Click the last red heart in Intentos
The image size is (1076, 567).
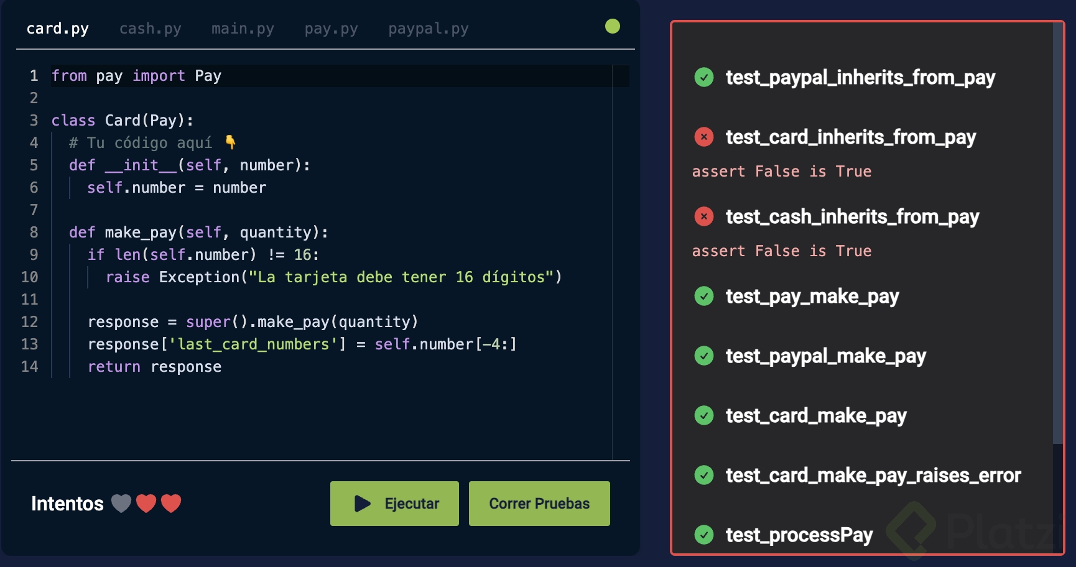pos(171,503)
